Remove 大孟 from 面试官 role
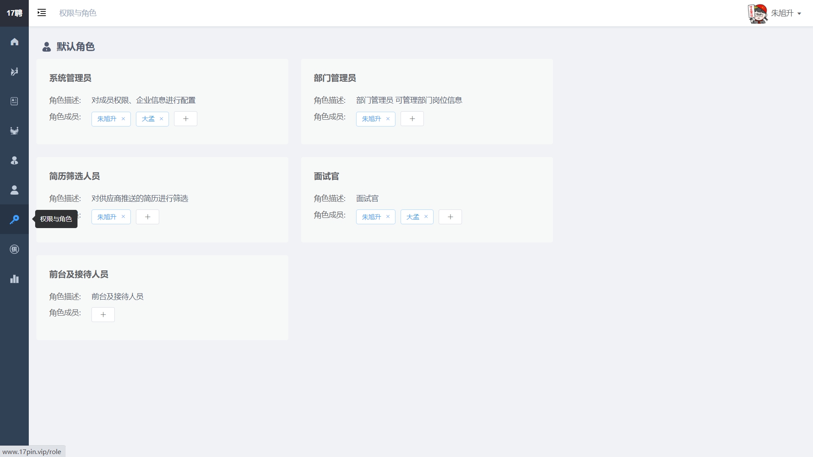Screen dimensions: 813x457 coord(426,217)
